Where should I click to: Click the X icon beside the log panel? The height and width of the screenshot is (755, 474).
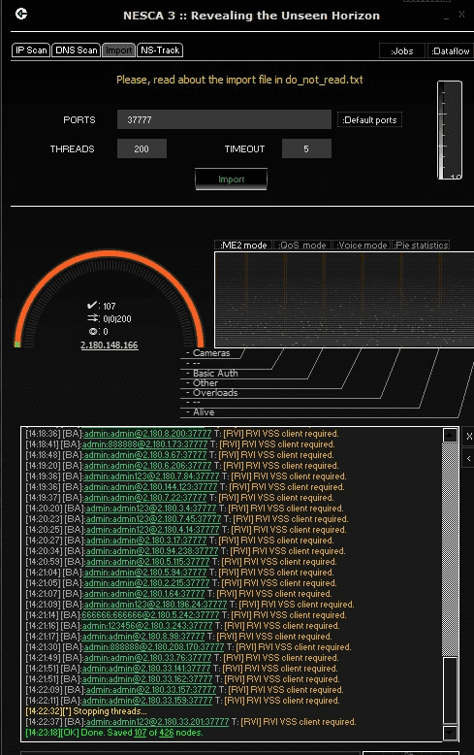469,437
